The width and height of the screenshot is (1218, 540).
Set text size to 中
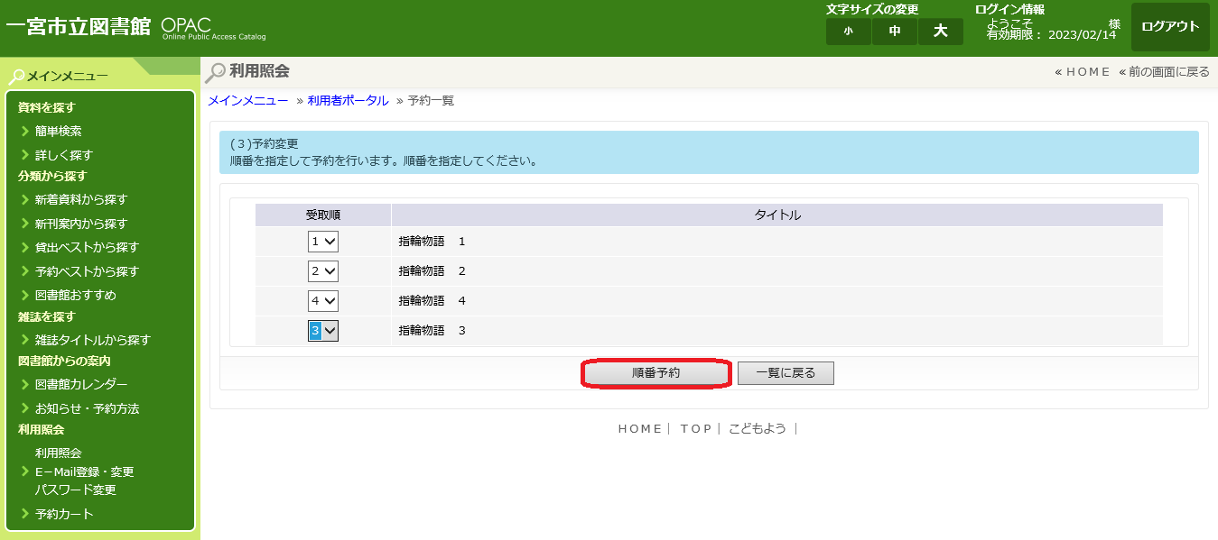pyautogui.click(x=895, y=32)
